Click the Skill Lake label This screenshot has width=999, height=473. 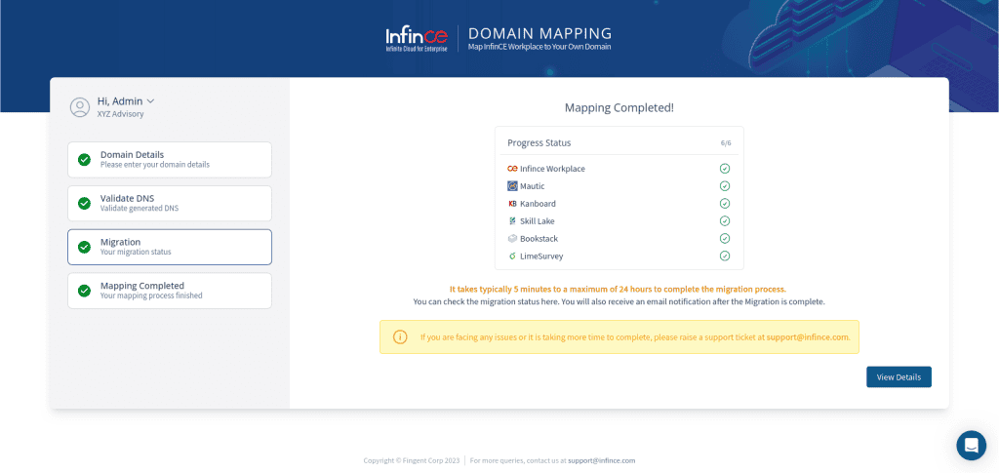point(538,221)
